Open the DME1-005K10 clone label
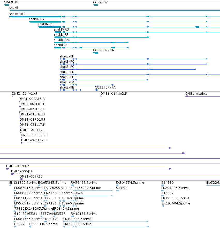 tap(31, 176)
